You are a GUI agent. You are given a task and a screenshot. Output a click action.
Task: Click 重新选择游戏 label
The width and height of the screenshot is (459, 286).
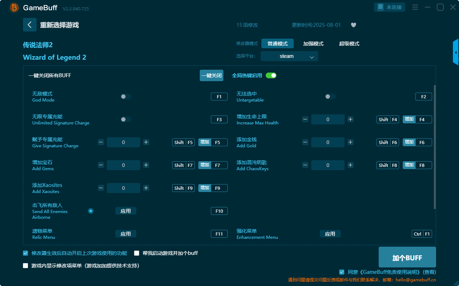[60, 25]
